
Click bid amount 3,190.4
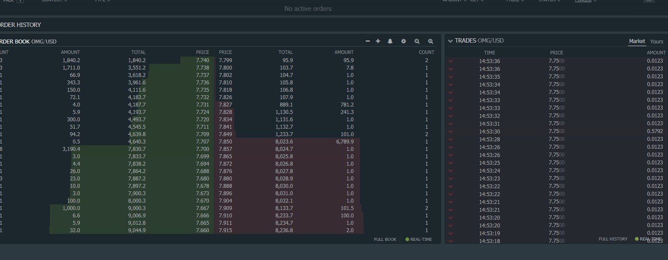tap(71, 149)
